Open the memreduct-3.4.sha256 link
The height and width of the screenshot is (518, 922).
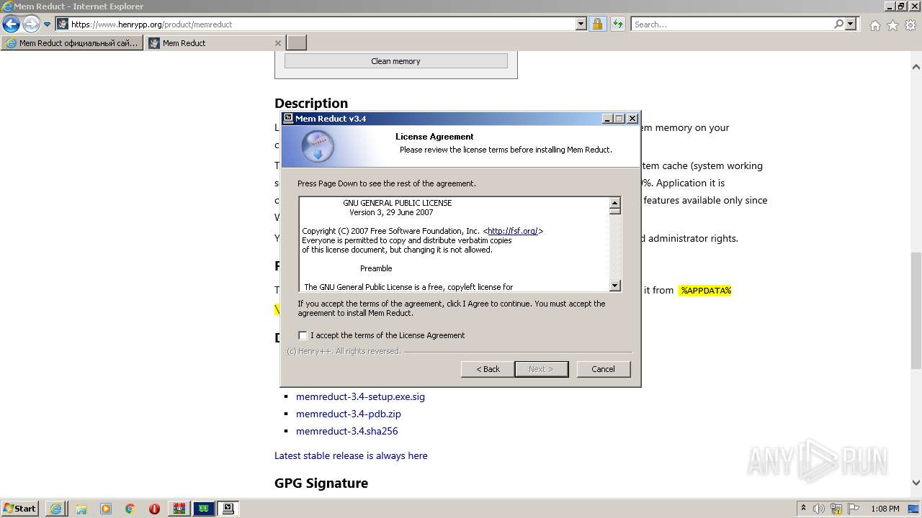pyautogui.click(x=346, y=431)
